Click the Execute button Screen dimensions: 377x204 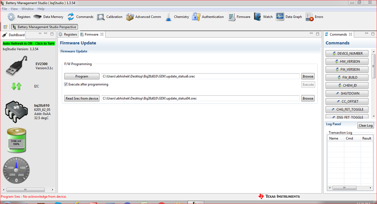click(x=308, y=85)
